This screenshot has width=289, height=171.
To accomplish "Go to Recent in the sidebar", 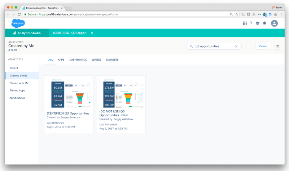I will click(14, 68).
